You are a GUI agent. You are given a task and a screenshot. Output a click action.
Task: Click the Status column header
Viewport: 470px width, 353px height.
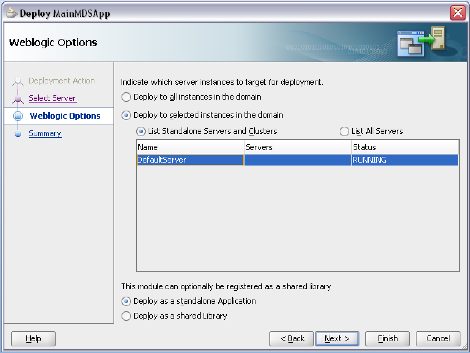pos(405,147)
